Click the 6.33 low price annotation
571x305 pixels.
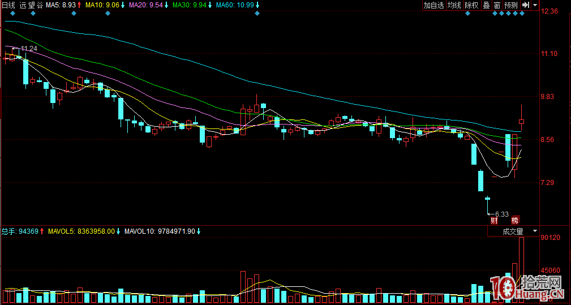pos(501,214)
